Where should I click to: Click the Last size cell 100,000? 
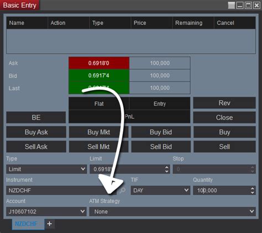(160, 88)
